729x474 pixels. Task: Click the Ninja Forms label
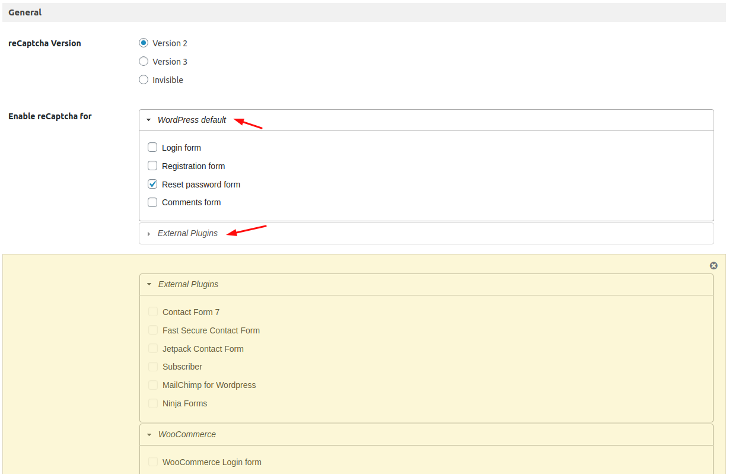[185, 403]
